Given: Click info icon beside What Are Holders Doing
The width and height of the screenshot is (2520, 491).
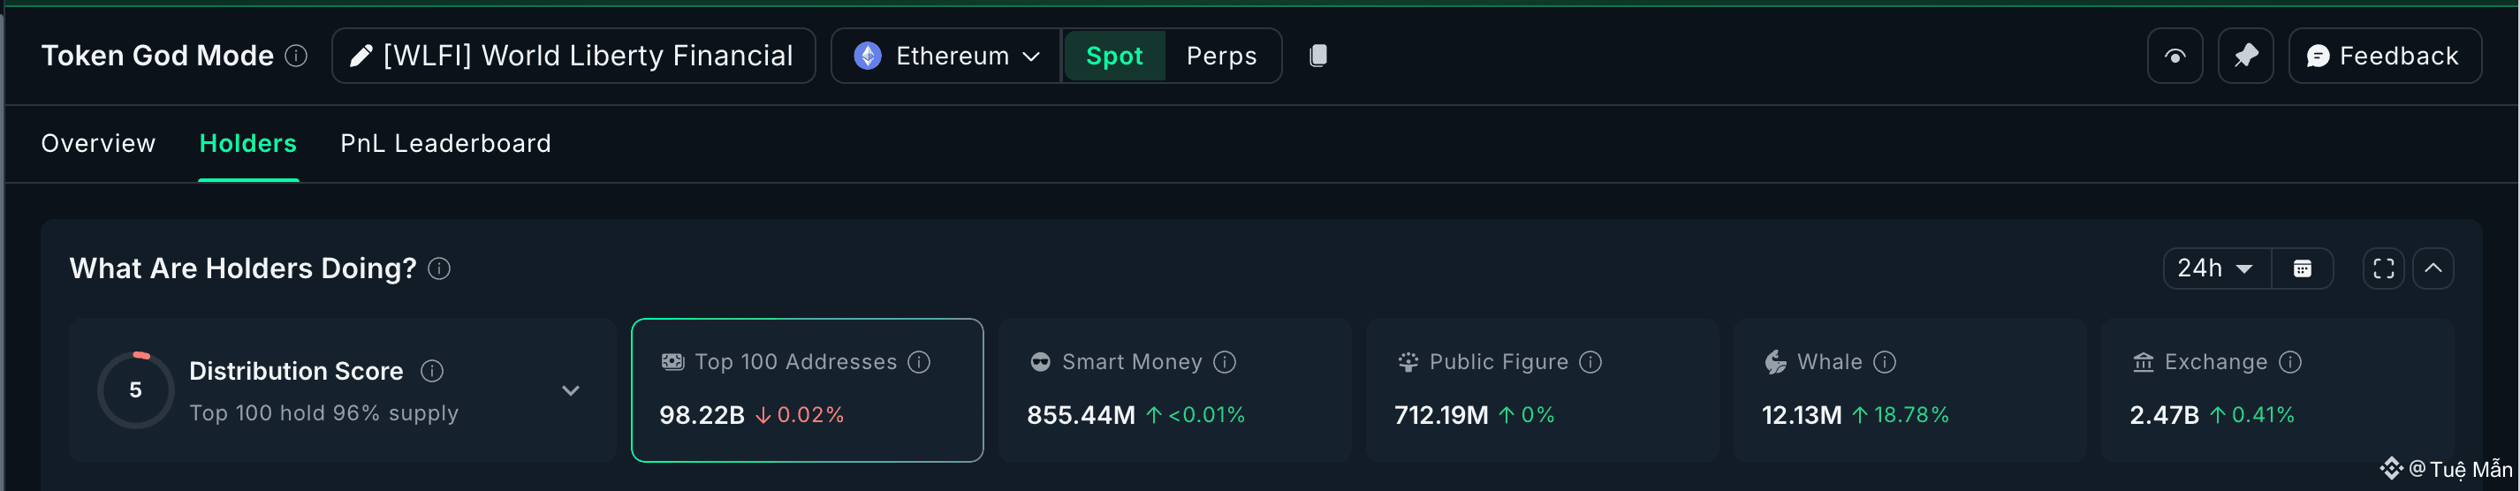Looking at the screenshot, I should [x=439, y=268].
